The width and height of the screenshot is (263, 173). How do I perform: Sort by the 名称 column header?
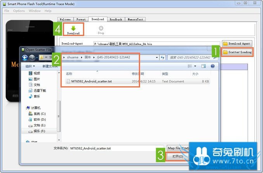coord(69,74)
